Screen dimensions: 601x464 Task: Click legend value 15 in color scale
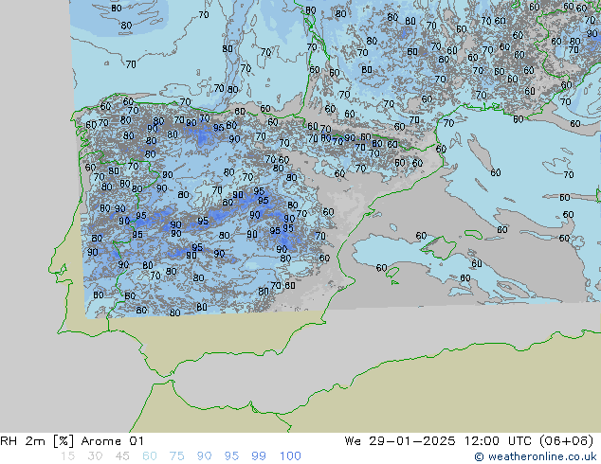[67, 456]
